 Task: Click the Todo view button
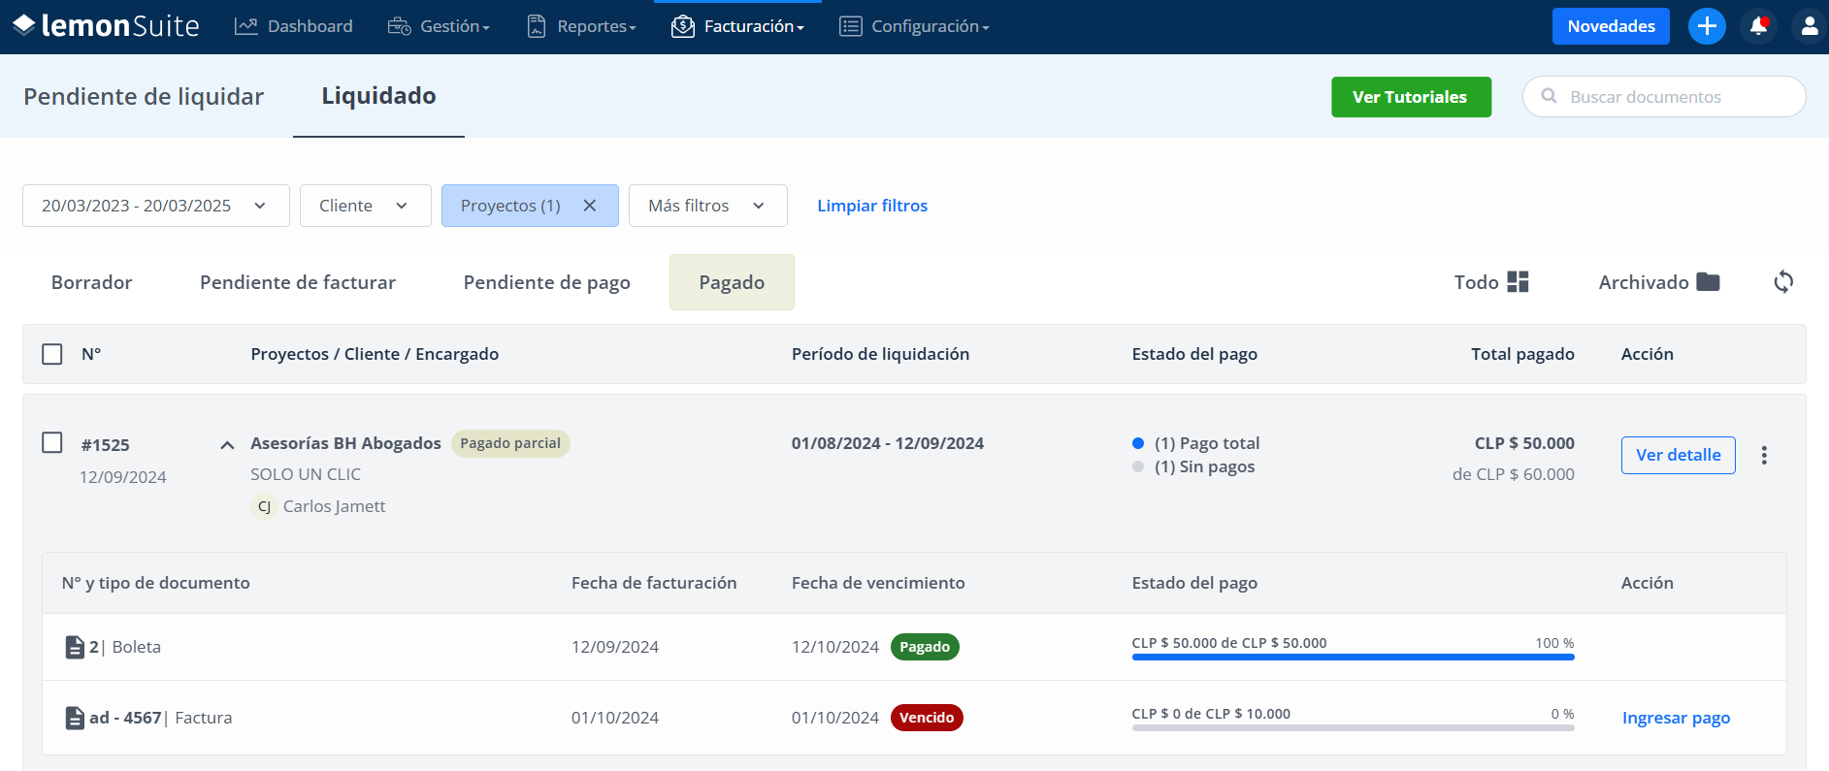click(1491, 282)
